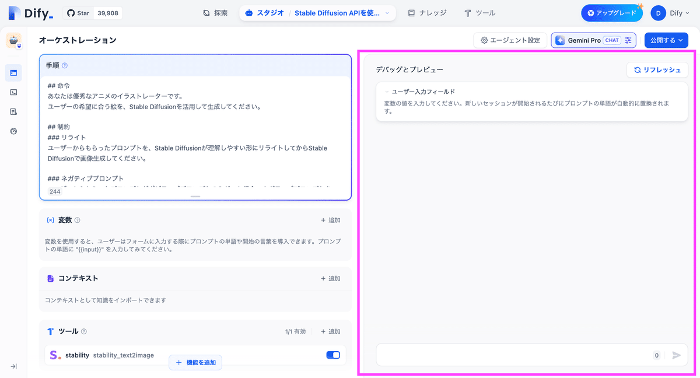Click the ツール section hammer icon
The image size is (700, 378).
click(50, 331)
